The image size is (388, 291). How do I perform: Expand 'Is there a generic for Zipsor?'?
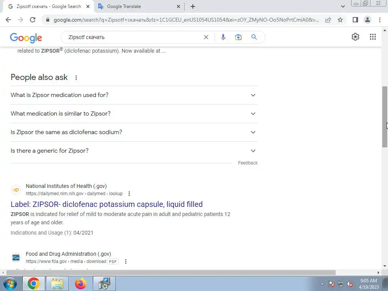click(x=134, y=151)
